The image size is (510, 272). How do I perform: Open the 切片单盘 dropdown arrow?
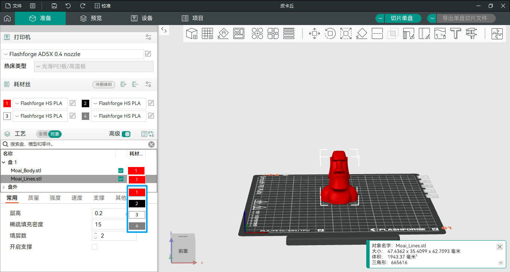pos(380,18)
